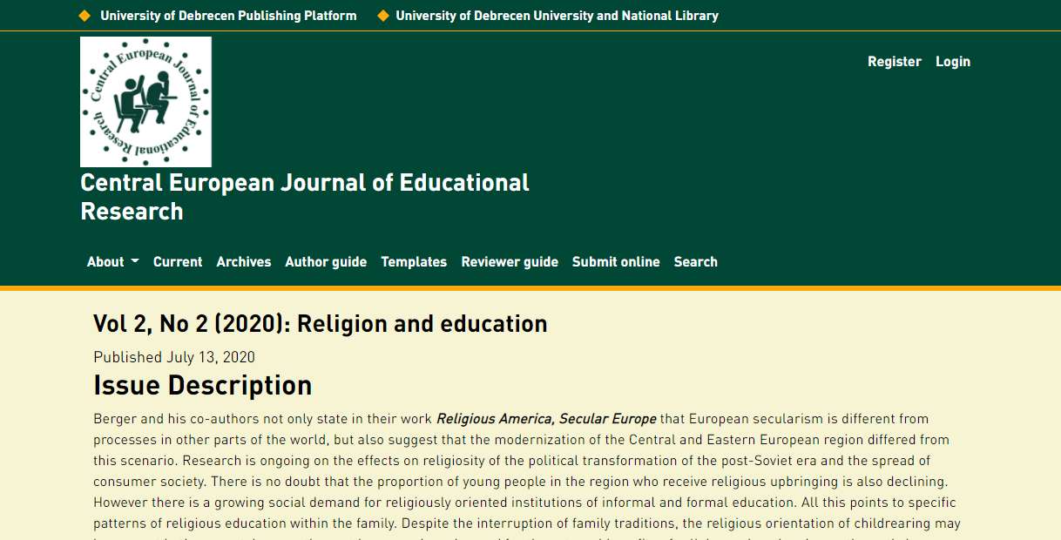
Task: Click the Central European Journal logo image
Action: (145, 102)
